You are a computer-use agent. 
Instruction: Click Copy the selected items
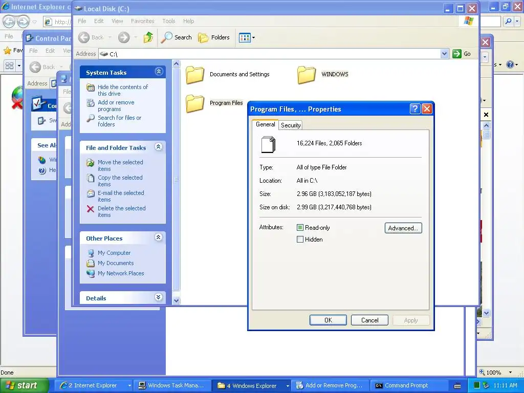coord(120,181)
